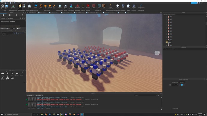Click Add Group in Collision Groups Editor
207x116 pixels.
175,108
